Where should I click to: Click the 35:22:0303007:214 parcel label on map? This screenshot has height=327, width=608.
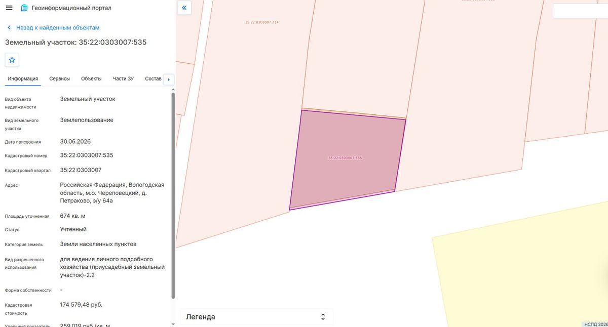(261, 22)
